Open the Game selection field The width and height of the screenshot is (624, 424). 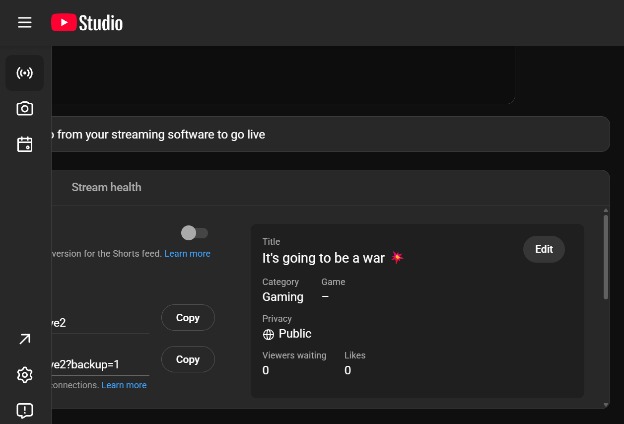tap(326, 296)
